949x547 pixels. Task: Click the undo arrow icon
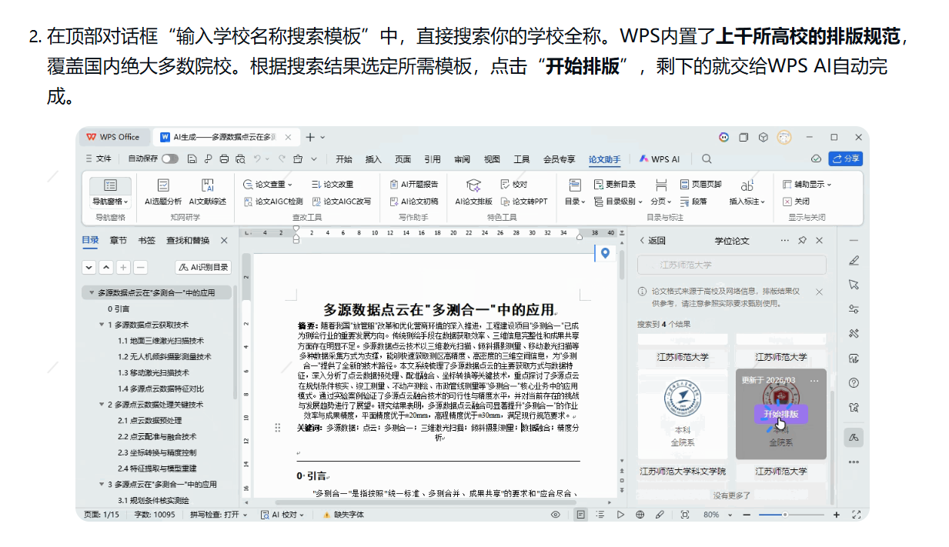pyautogui.click(x=258, y=159)
